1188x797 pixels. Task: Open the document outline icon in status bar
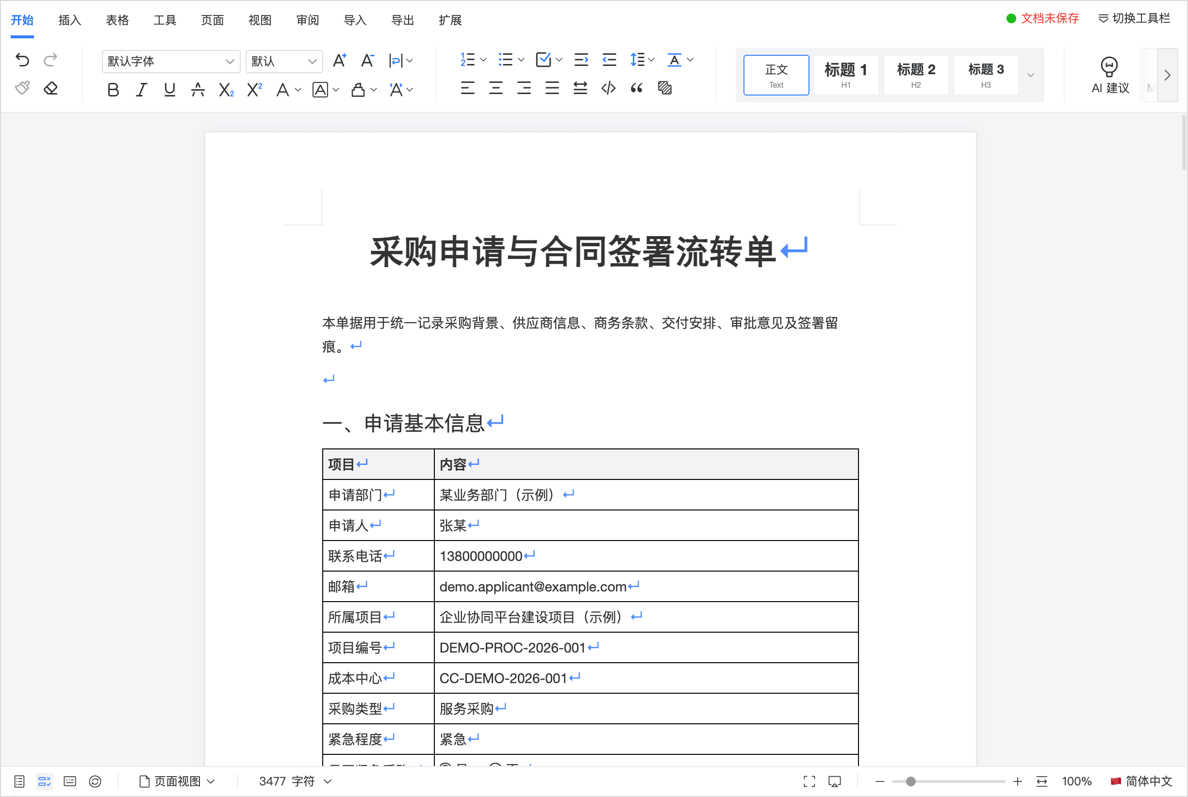19,781
